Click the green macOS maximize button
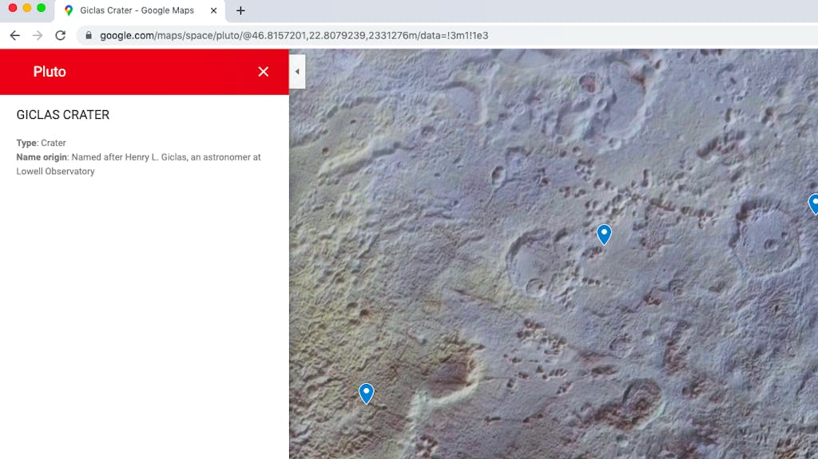This screenshot has height=459, width=818. (42, 8)
